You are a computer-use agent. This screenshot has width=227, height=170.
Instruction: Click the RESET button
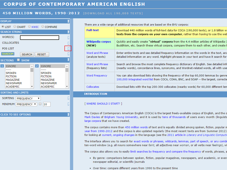click(x=42, y=54)
